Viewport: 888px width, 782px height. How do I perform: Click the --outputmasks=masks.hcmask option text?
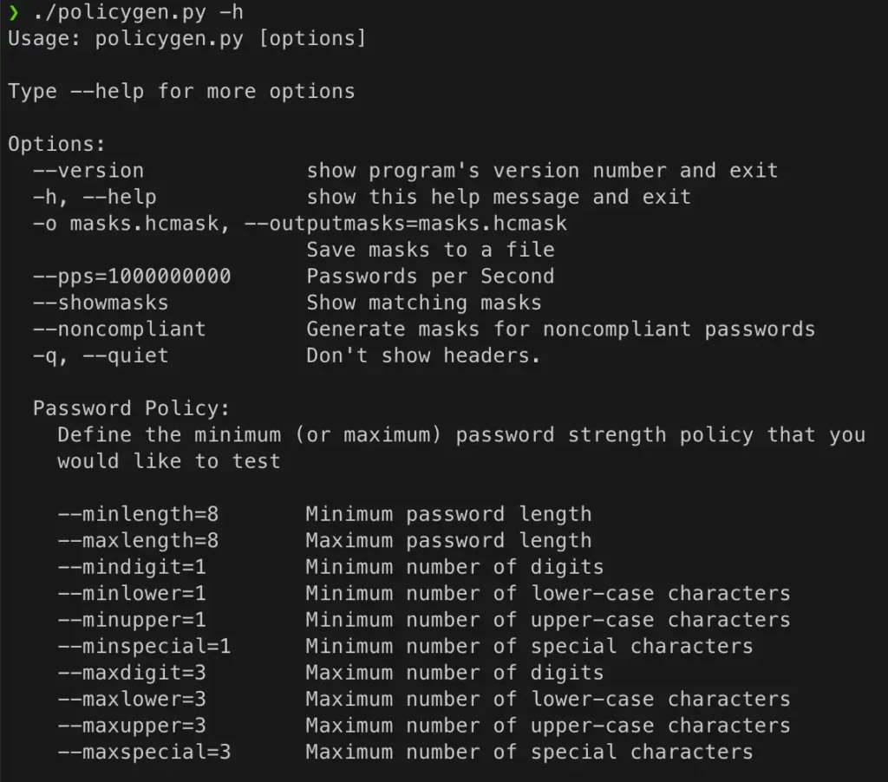(x=406, y=224)
